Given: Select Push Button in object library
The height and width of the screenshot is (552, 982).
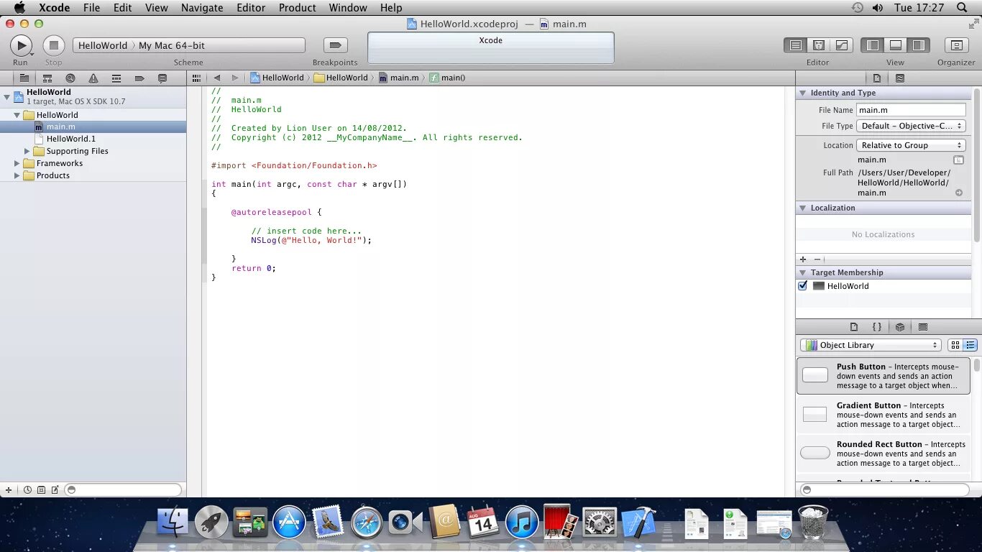Looking at the screenshot, I should tap(885, 376).
